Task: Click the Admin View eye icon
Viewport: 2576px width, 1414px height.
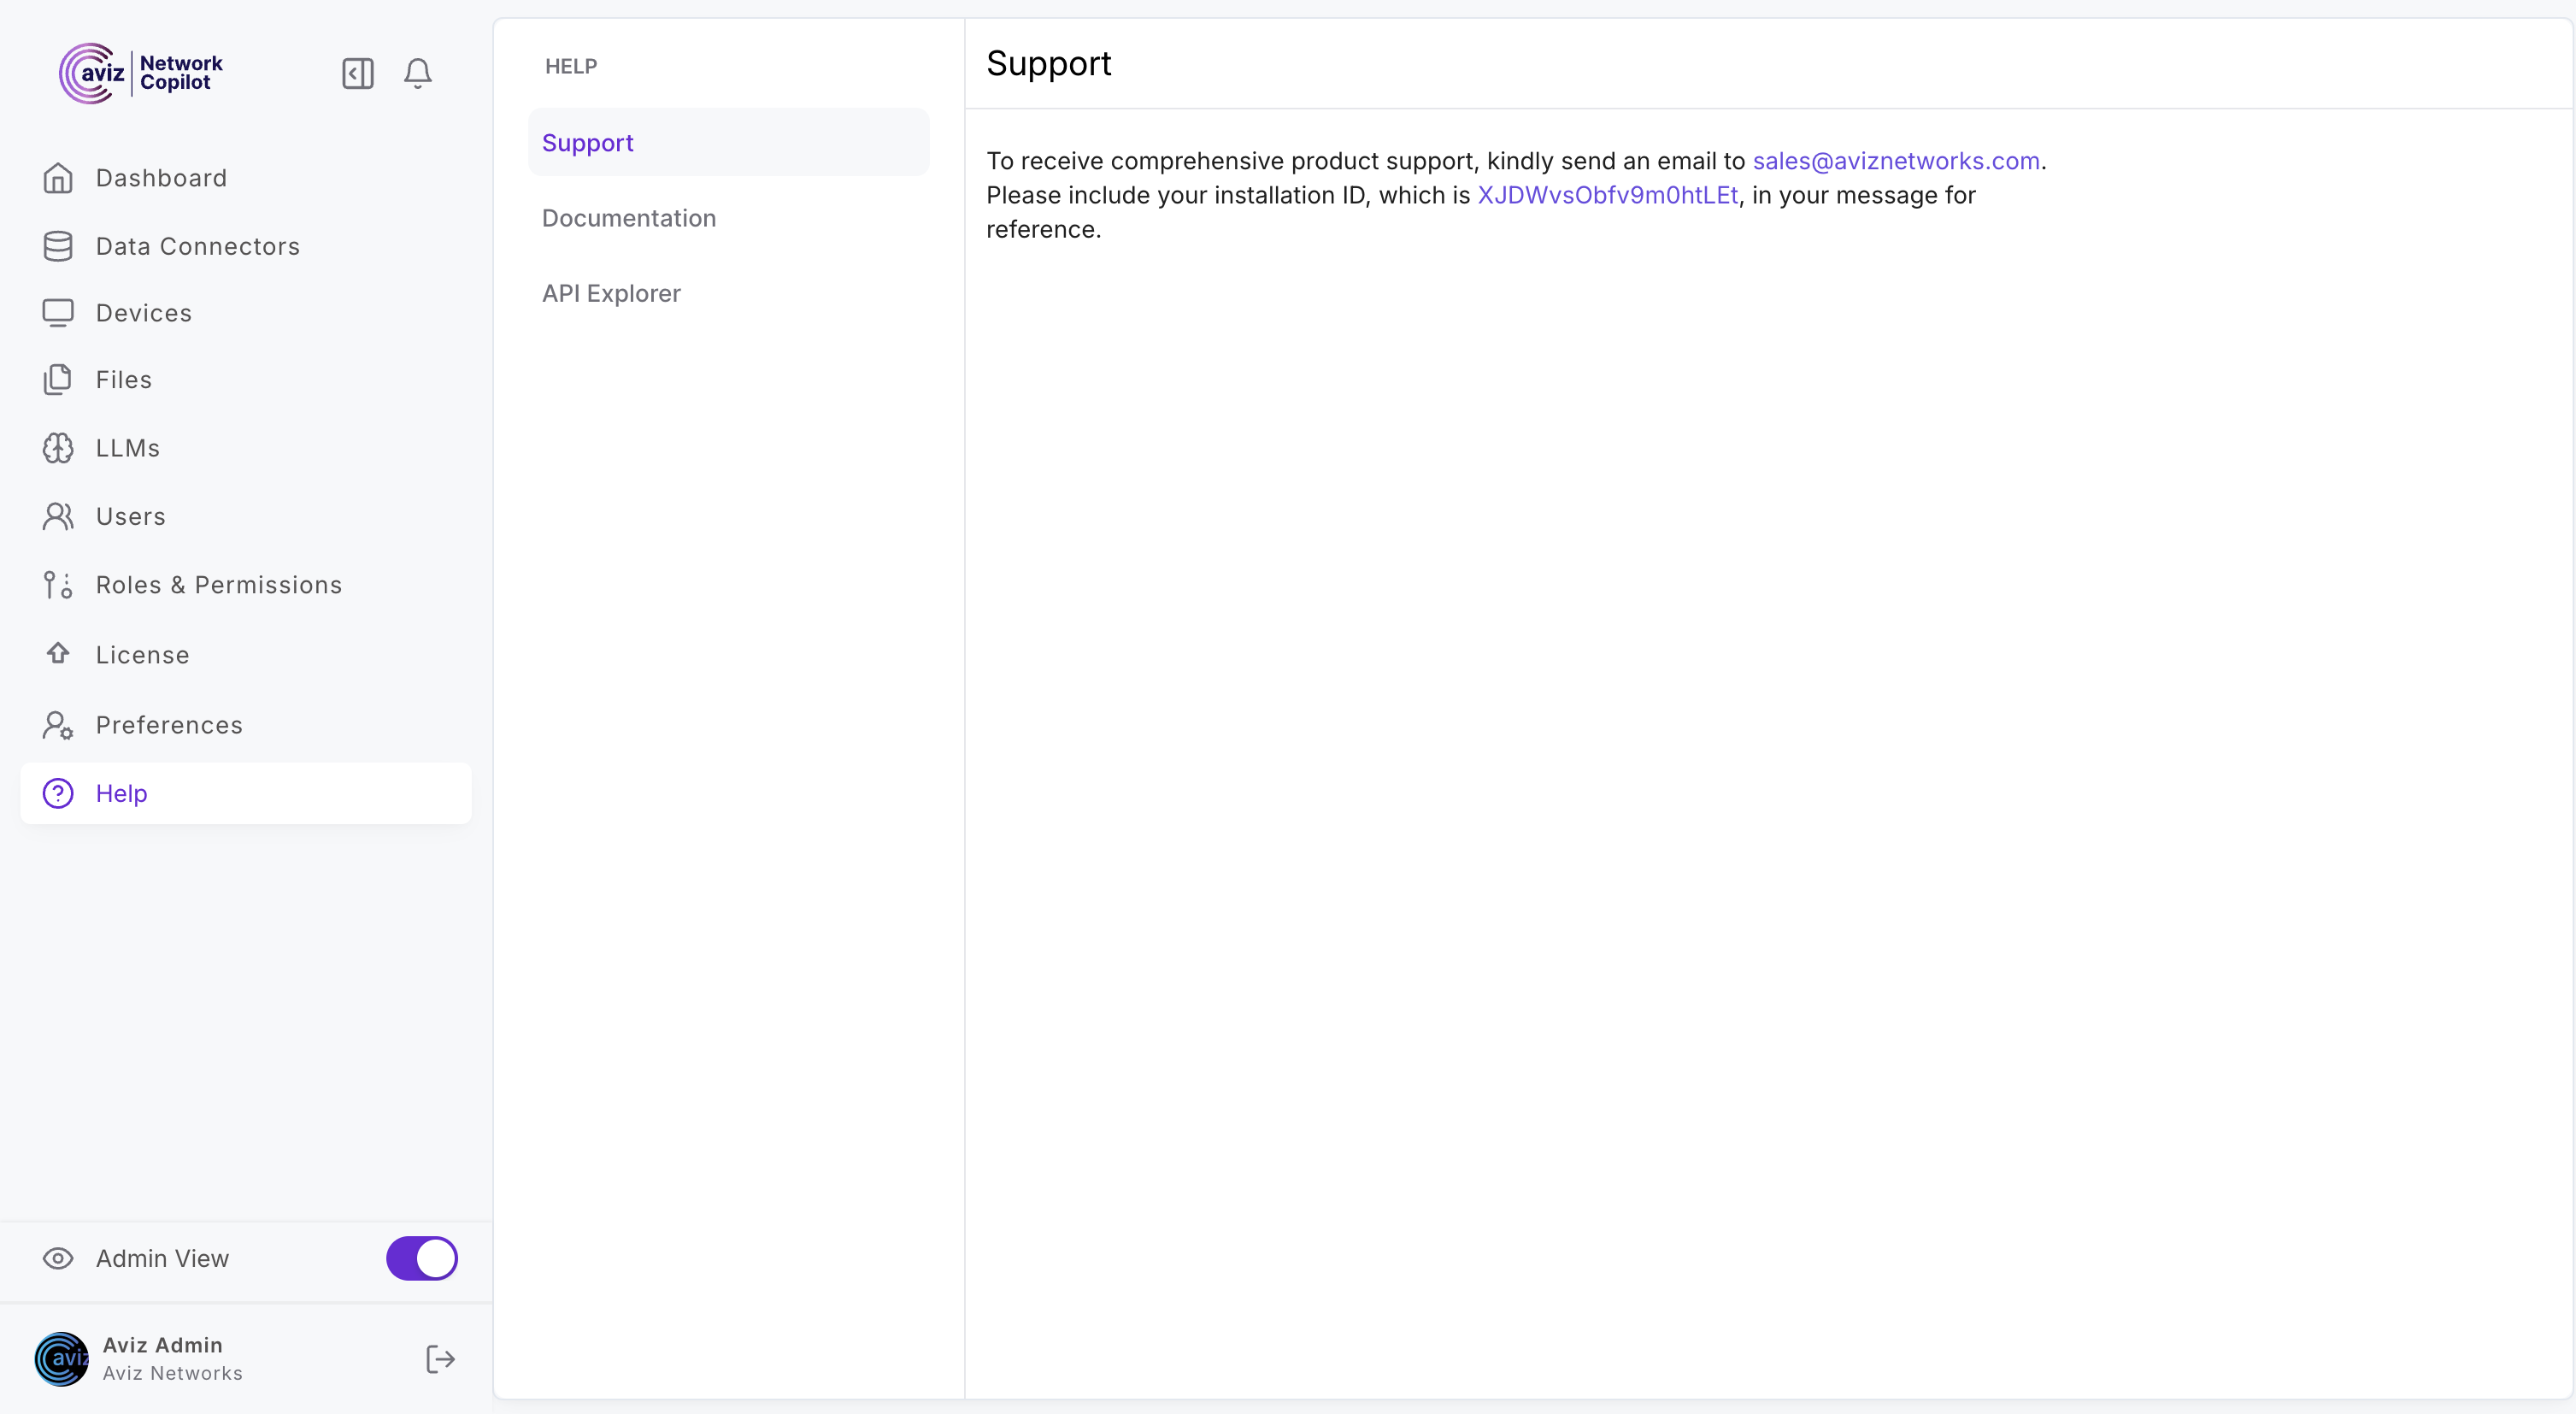Action: pyautogui.click(x=58, y=1258)
